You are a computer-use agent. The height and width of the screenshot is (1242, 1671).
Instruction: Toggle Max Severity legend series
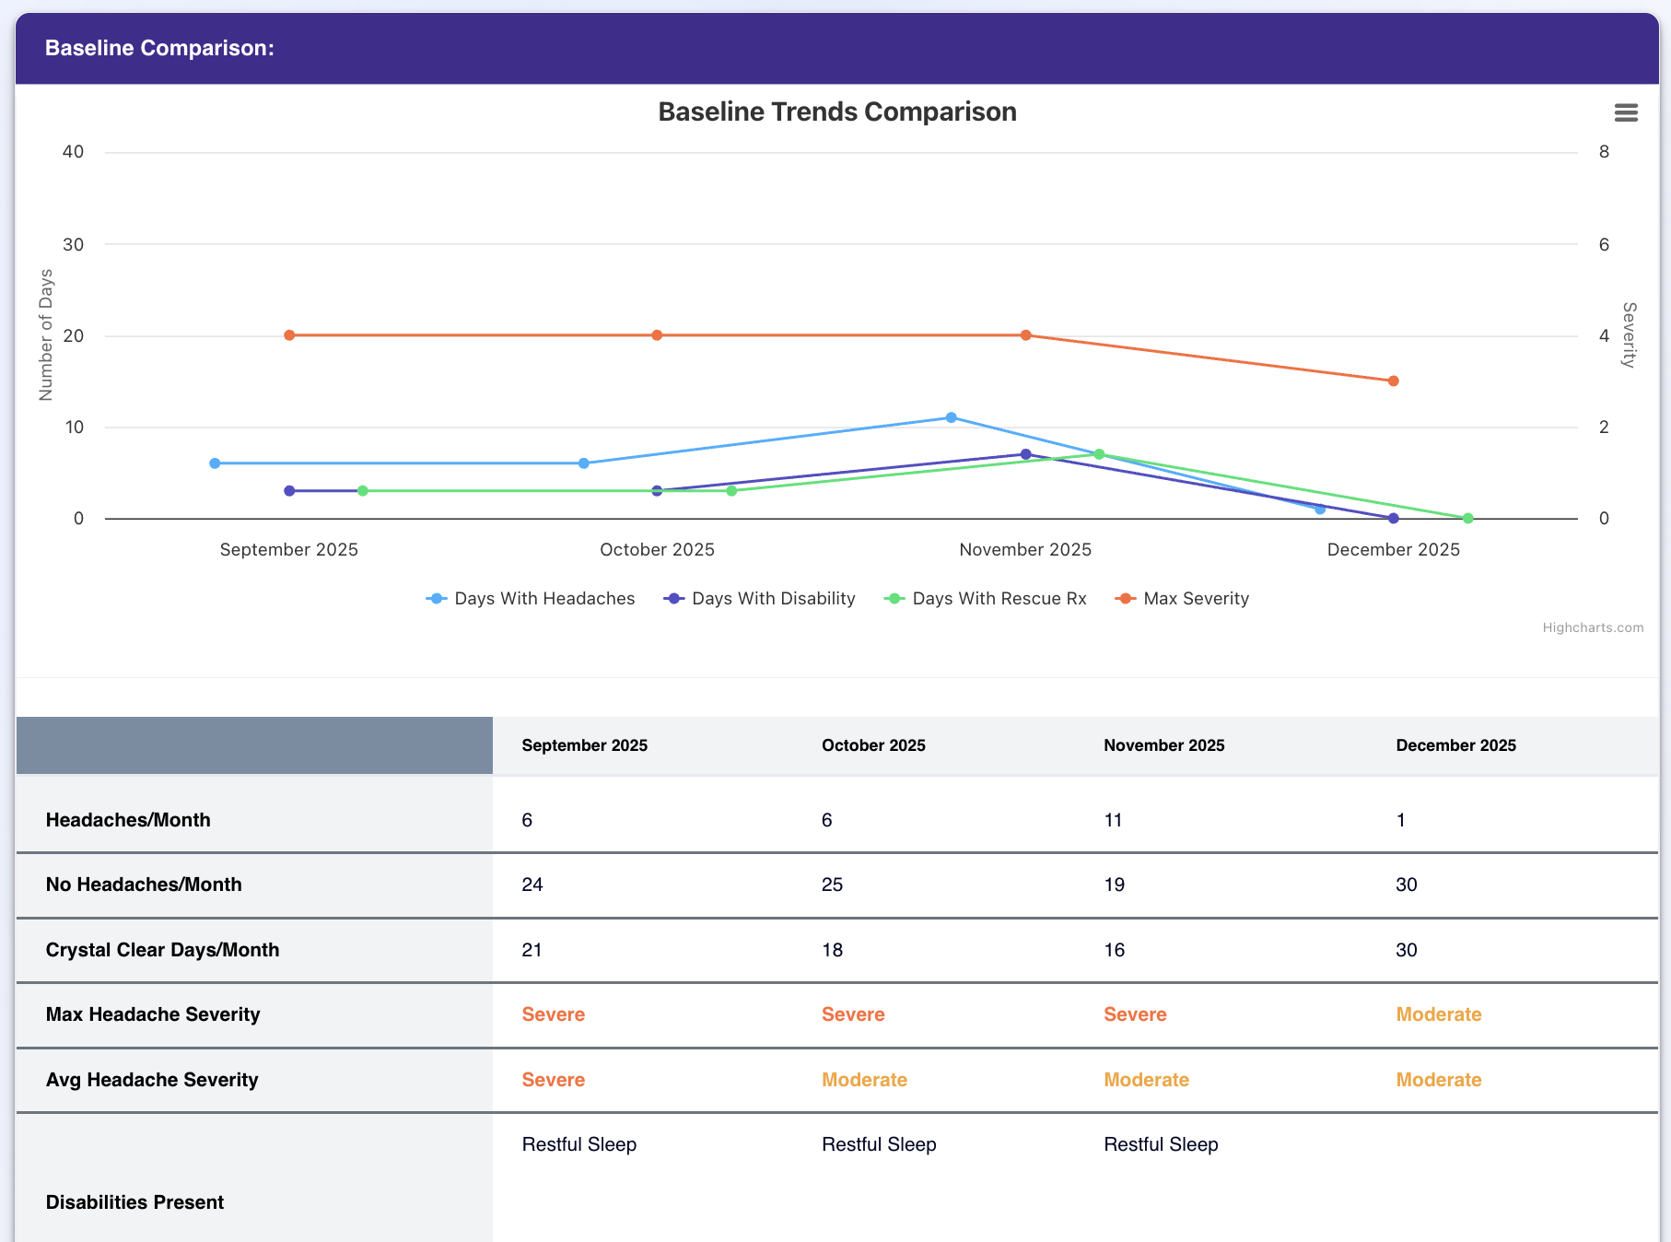[1183, 599]
